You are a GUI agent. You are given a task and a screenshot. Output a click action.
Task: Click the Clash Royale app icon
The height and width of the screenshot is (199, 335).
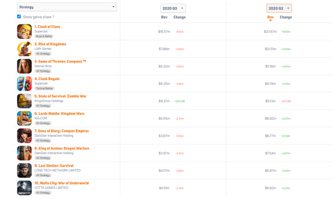pyautogui.click(x=24, y=84)
